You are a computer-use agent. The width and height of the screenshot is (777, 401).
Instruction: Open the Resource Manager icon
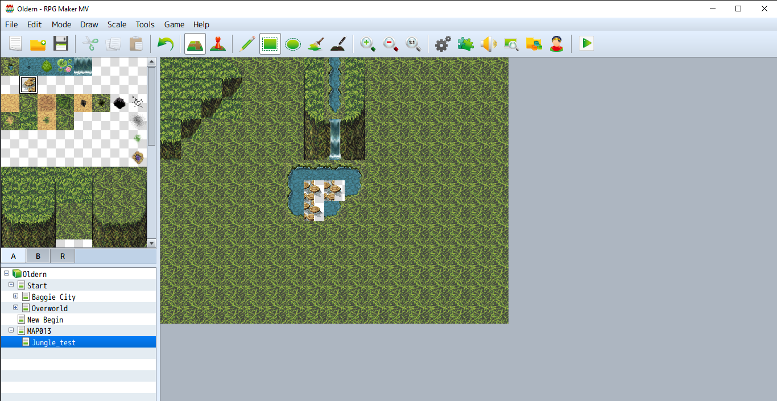pyautogui.click(x=534, y=44)
